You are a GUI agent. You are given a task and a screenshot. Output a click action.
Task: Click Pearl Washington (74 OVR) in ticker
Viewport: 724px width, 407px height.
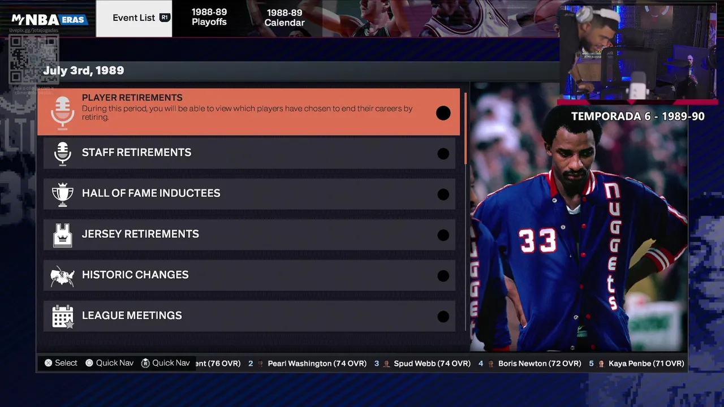pos(317,363)
